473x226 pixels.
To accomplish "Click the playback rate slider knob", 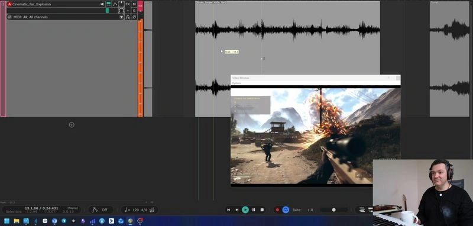I will 333,209.
